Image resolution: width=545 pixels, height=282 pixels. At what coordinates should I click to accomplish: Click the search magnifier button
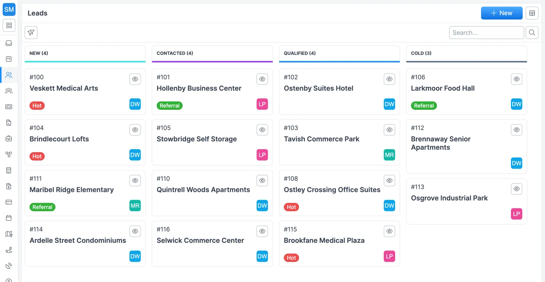[532, 33]
